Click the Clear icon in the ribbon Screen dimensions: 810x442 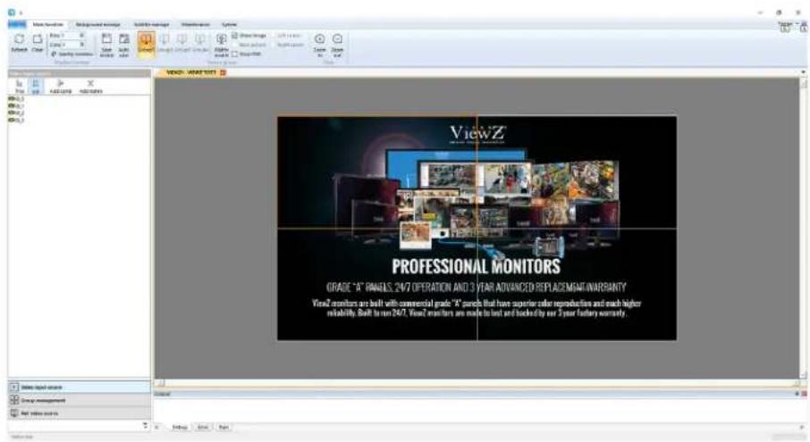[x=38, y=43]
